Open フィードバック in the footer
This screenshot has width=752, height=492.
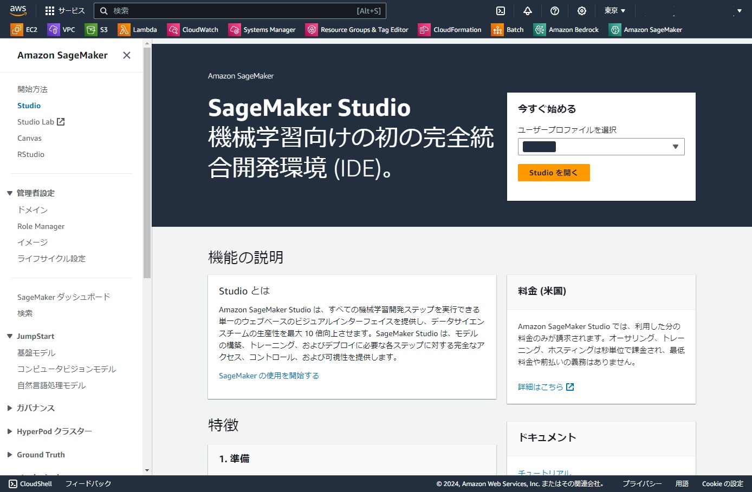coord(88,484)
